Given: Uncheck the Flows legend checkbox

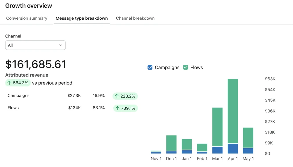Looking at the screenshot, I should tap(185, 67).
